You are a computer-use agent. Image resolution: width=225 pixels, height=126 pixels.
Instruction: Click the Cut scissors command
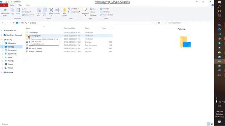point(24,9)
